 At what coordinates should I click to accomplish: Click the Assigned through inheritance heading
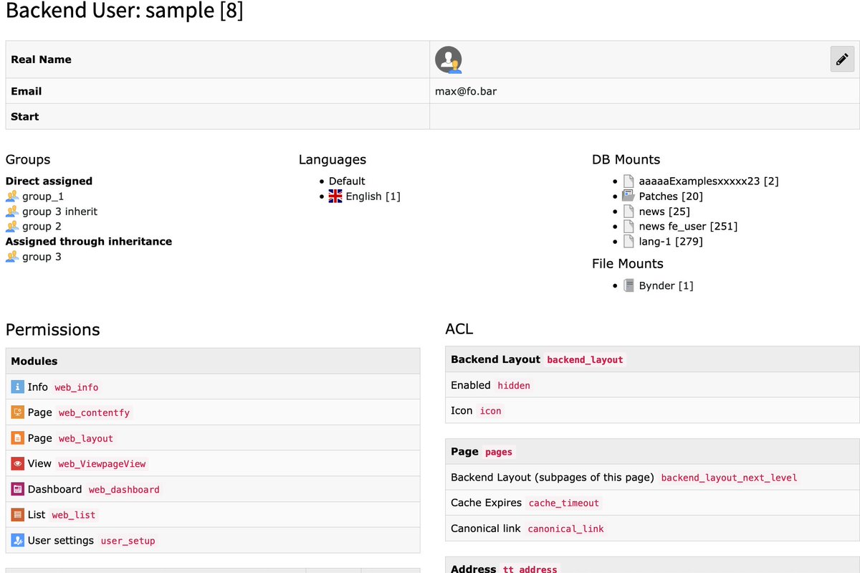pyautogui.click(x=89, y=242)
